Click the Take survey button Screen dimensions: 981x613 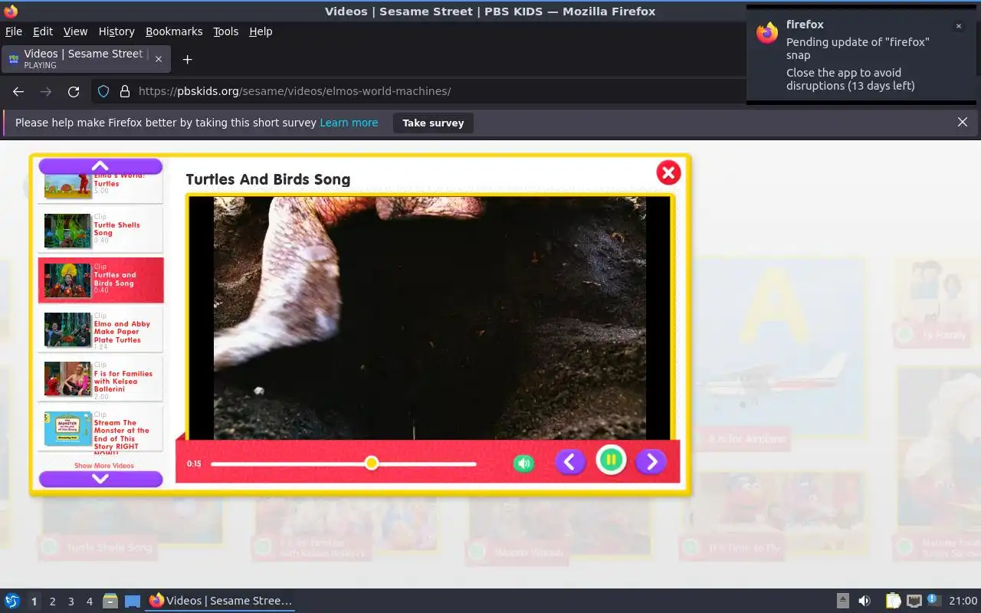coord(433,123)
